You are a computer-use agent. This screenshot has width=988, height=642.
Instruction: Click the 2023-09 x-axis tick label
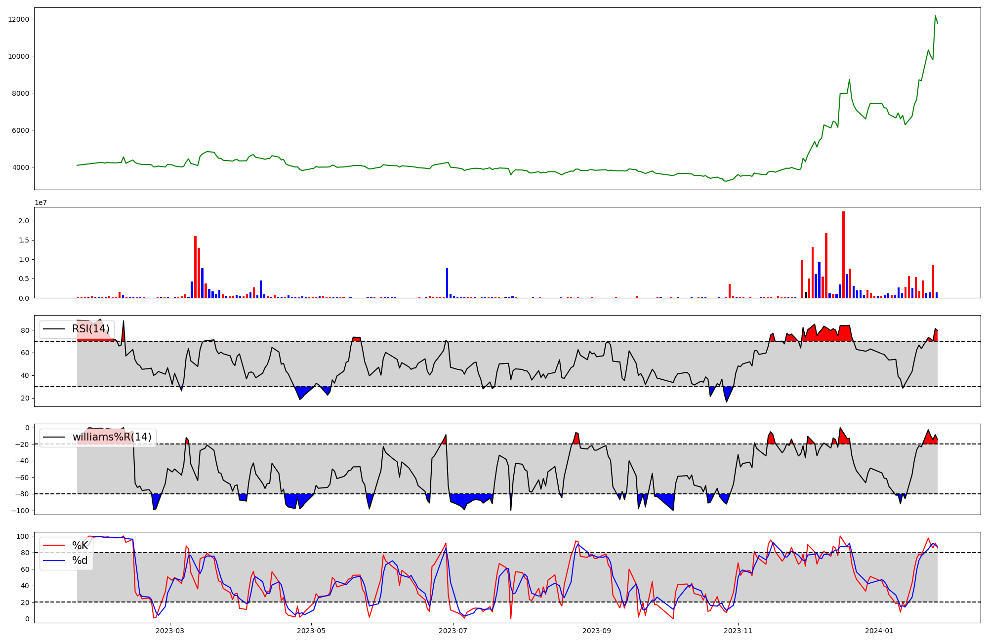click(x=597, y=631)
